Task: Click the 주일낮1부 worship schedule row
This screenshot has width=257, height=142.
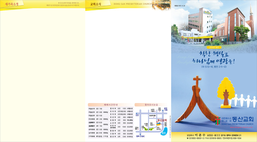Action: click(98, 109)
